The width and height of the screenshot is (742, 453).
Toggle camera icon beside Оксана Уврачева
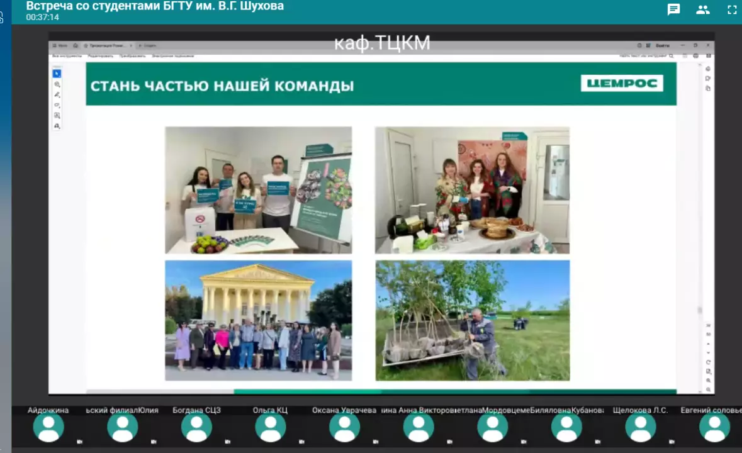(x=376, y=442)
